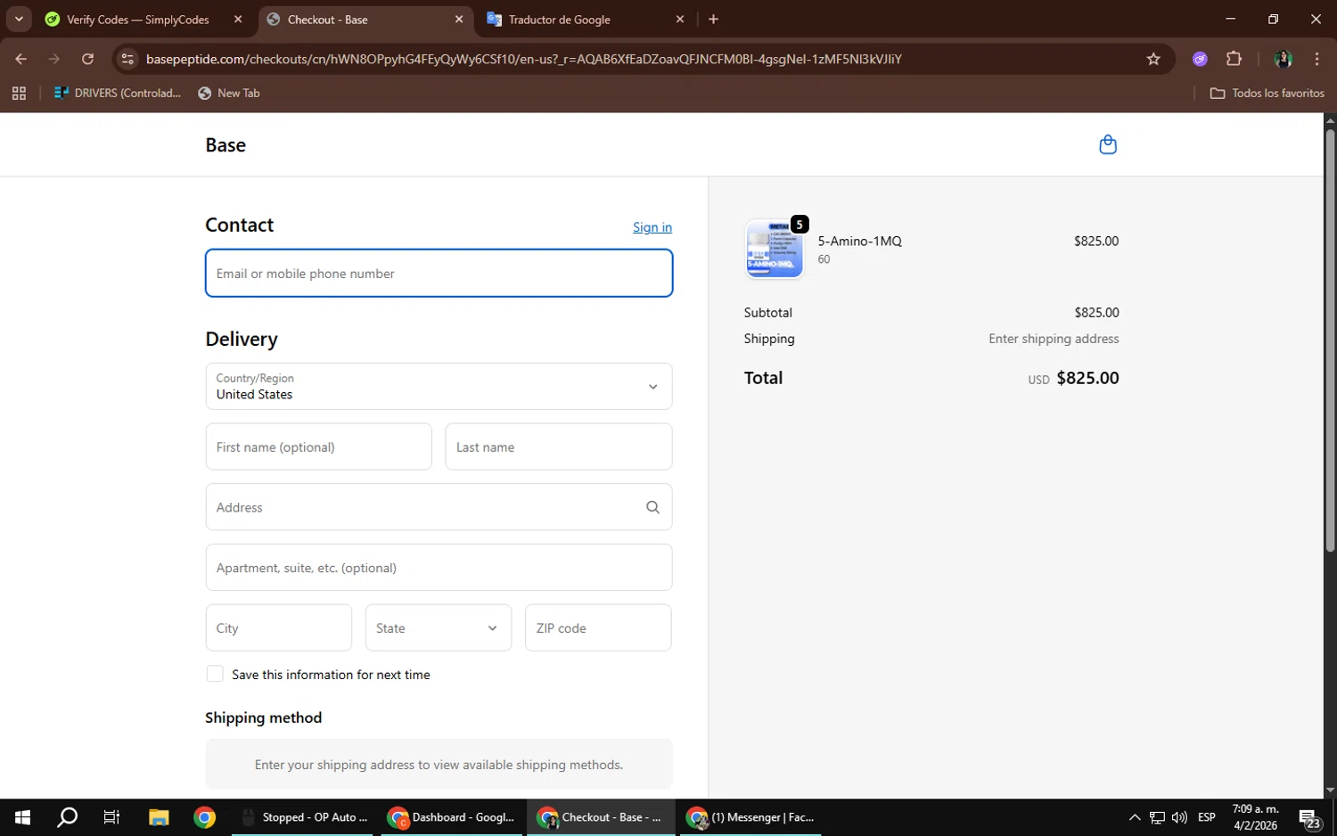This screenshot has width=1337, height=836.
Task: Click the address search magnifier icon
Action: [x=652, y=507]
